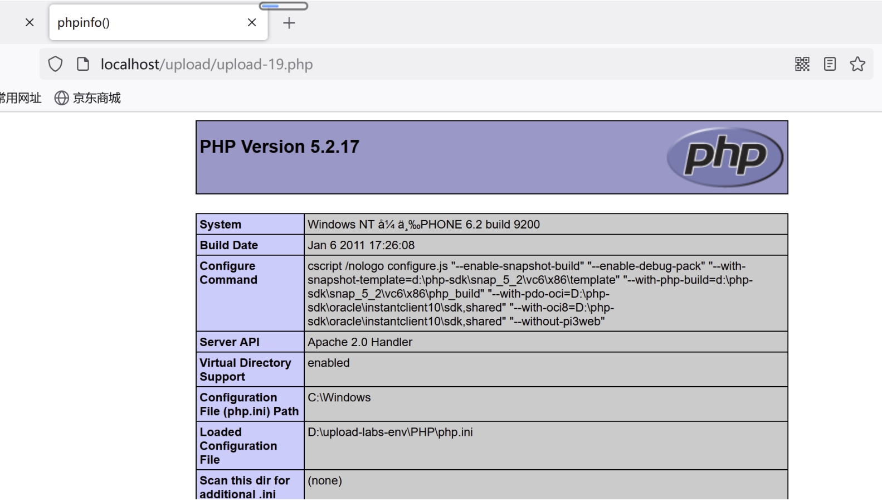Click the PHP Version 5.2.17 heading

tap(280, 147)
